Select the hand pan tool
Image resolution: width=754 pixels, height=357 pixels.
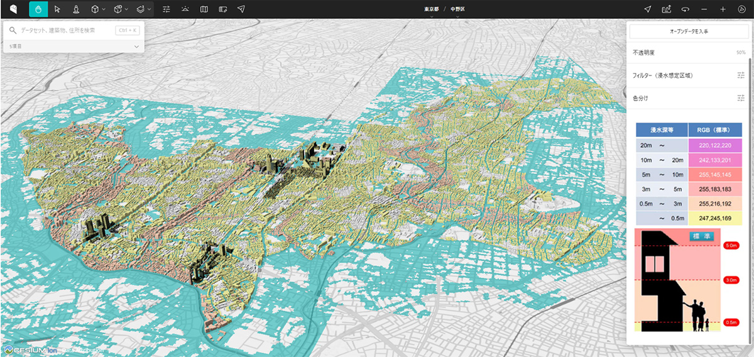[38, 9]
